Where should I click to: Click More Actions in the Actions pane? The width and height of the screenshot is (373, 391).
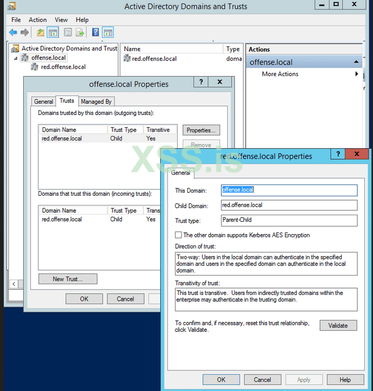coord(280,74)
